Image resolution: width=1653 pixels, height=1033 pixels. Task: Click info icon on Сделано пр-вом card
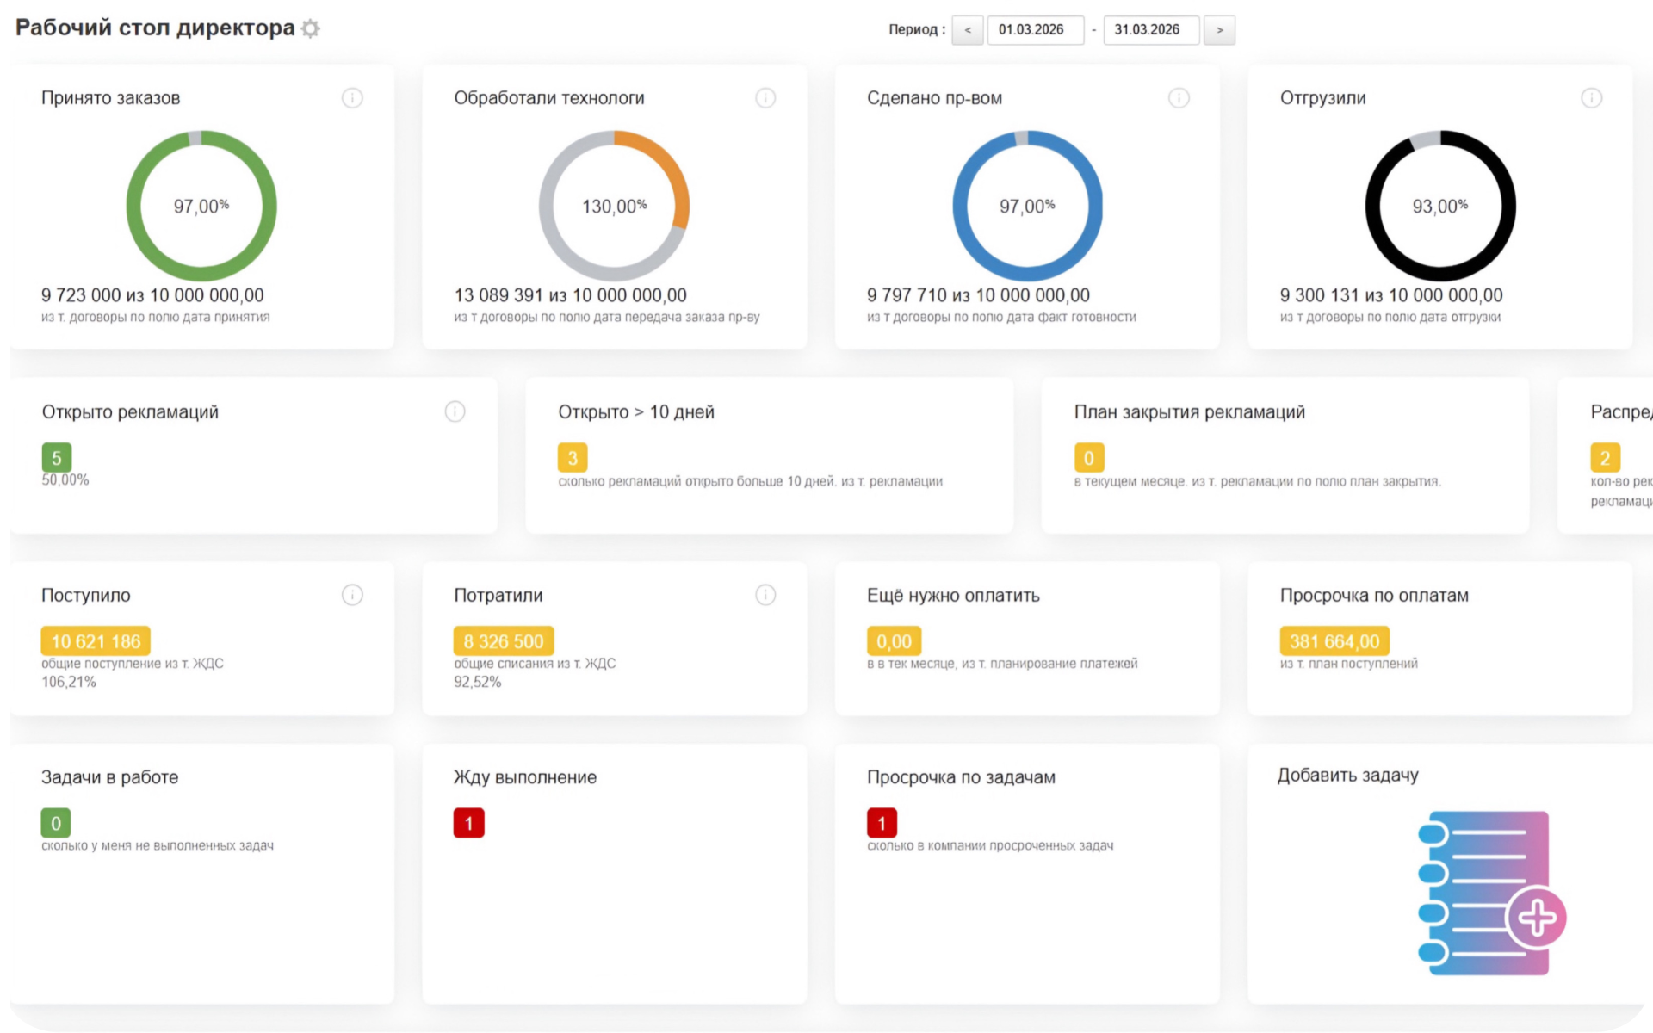pyautogui.click(x=1179, y=98)
